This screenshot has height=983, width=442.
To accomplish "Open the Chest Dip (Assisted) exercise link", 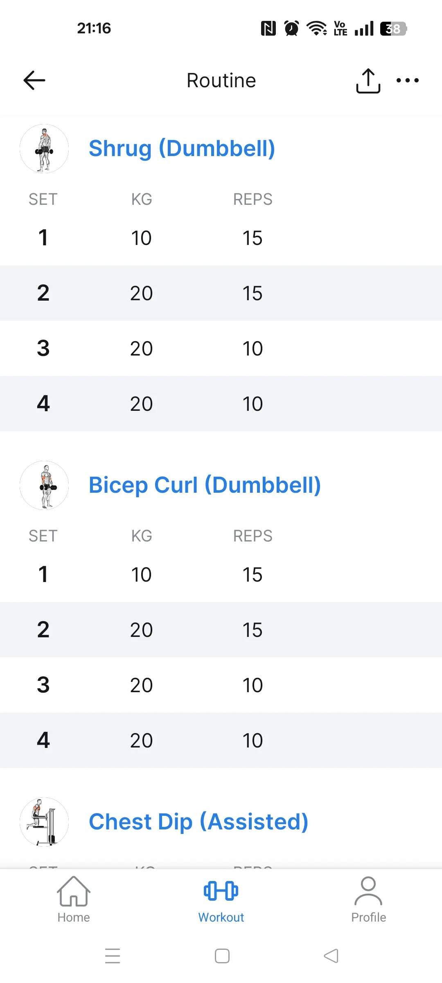I will 198,822.
